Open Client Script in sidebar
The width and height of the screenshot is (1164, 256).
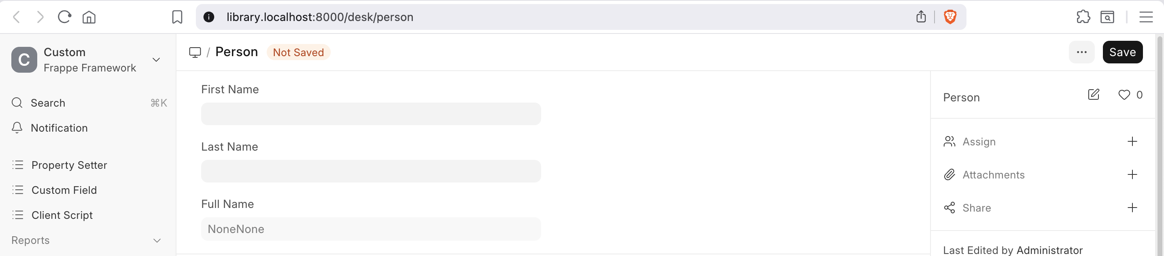62,216
